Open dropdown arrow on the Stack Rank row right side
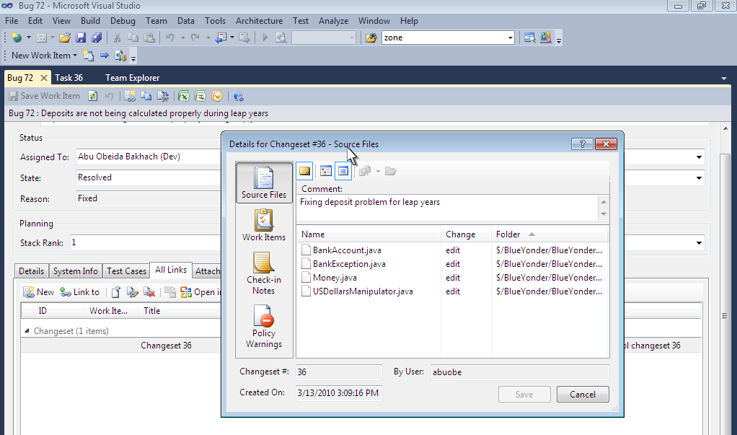This screenshot has height=435, width=737. tap(699, 243)
